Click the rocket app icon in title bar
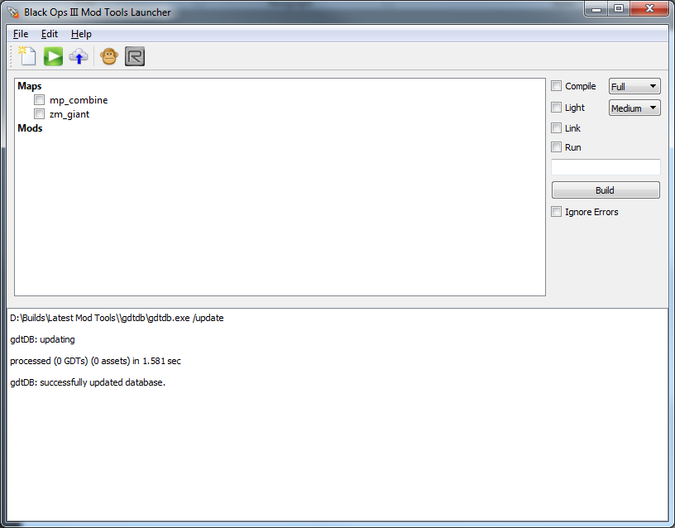675x528 pixels. coord(13,12)
